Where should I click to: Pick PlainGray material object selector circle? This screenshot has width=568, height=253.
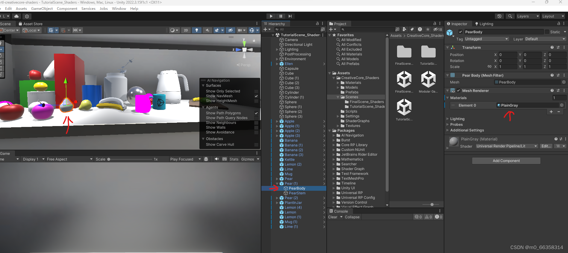[562, 105]
